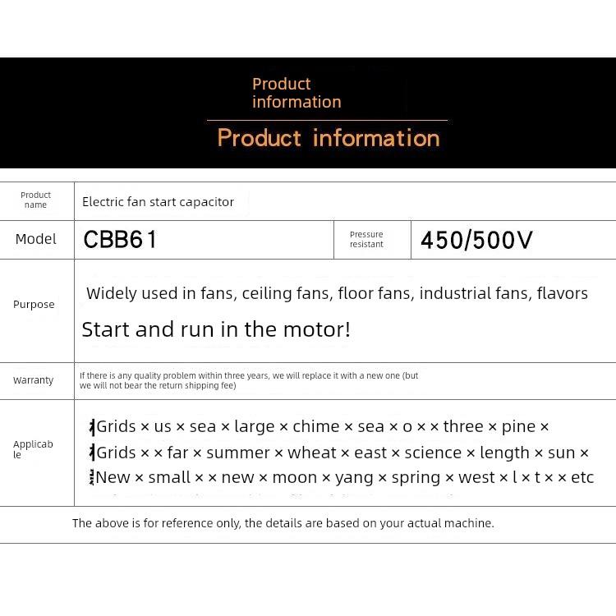Viewport: 616px width, 616px height.
Task: Click the small two-line "Product information" text
Action: (x=296, y=93)
